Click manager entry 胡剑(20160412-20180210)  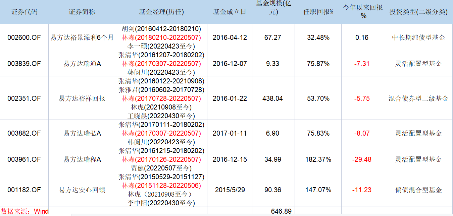click(x=161, y=29)
